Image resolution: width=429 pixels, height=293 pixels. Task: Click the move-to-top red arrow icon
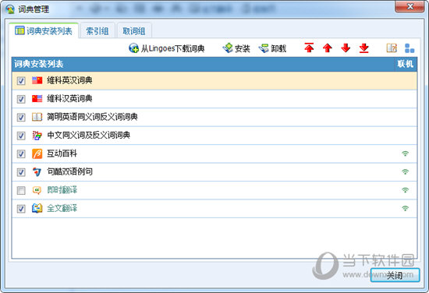[309, 48]
